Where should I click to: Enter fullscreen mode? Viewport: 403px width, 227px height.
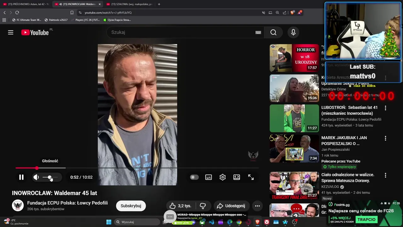coord(251,177)
